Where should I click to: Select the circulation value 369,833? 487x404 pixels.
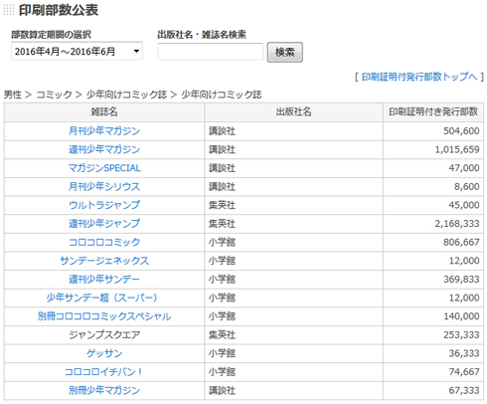[461, 279]
